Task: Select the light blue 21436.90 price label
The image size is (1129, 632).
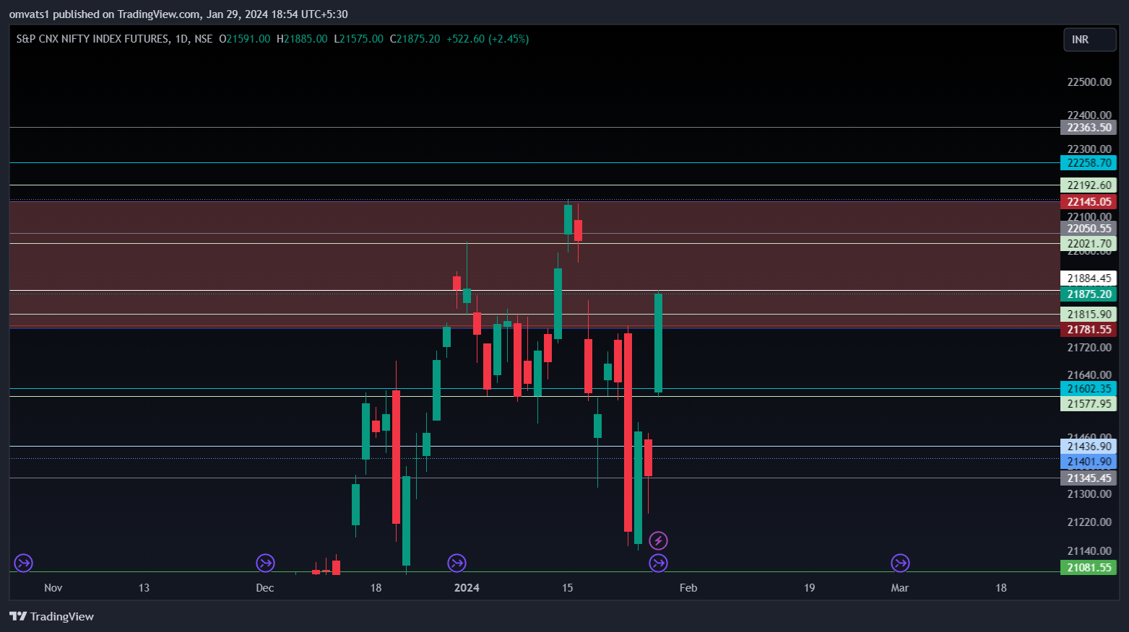Action: (1089, 447)
